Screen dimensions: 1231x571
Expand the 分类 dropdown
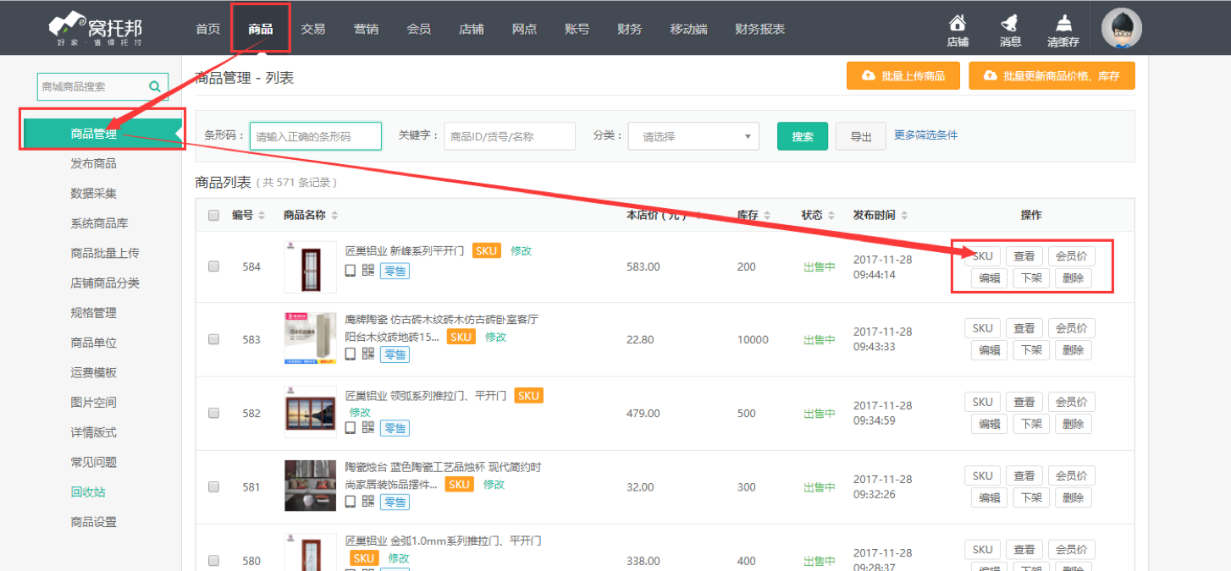(693, 136)
